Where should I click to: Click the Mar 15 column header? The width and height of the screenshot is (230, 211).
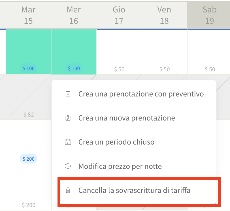[28, 15]
